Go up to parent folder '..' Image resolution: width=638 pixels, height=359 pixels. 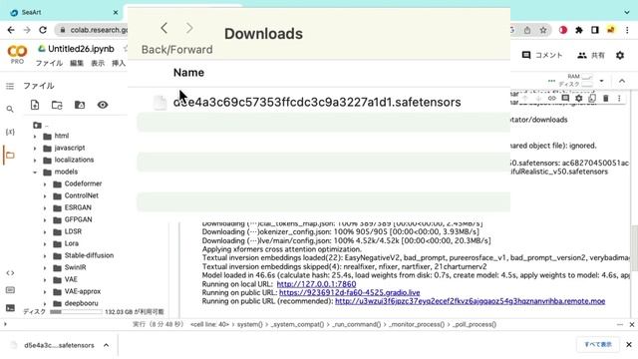click(x=41, y=125)
